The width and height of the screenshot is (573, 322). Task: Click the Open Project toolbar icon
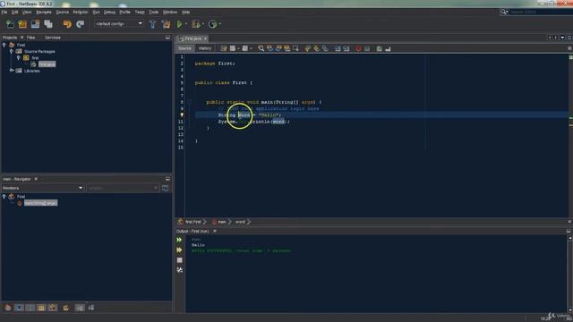coord(36,24)
